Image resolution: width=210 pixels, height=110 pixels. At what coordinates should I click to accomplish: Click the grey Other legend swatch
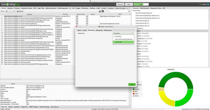(133, 96)
